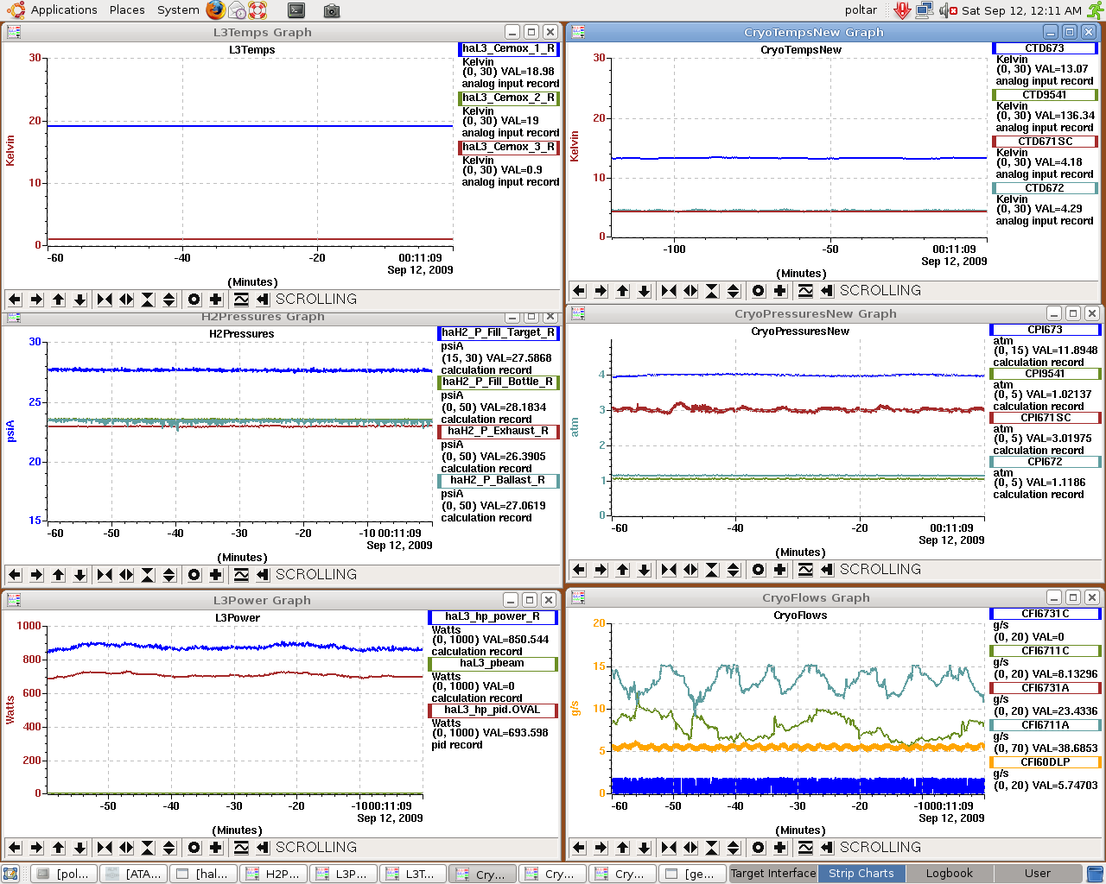Click the volume muted speaker icon
1106x884 pixels.
(x=948, y=10)
